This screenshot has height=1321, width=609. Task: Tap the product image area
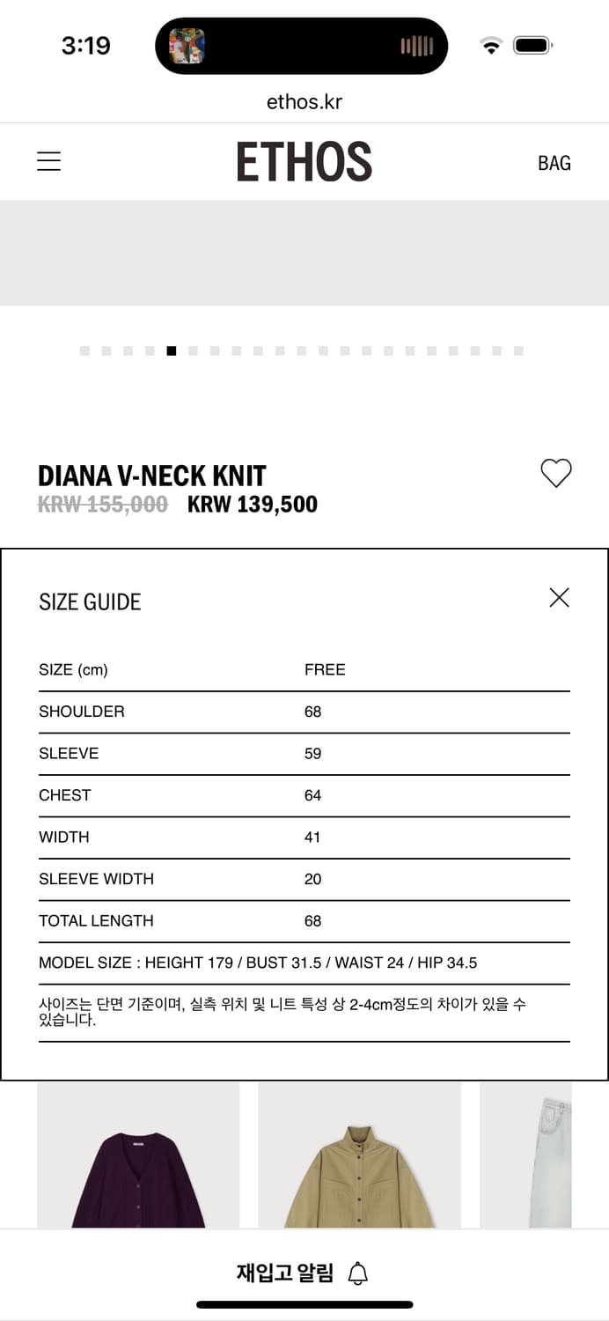point(304,254)
